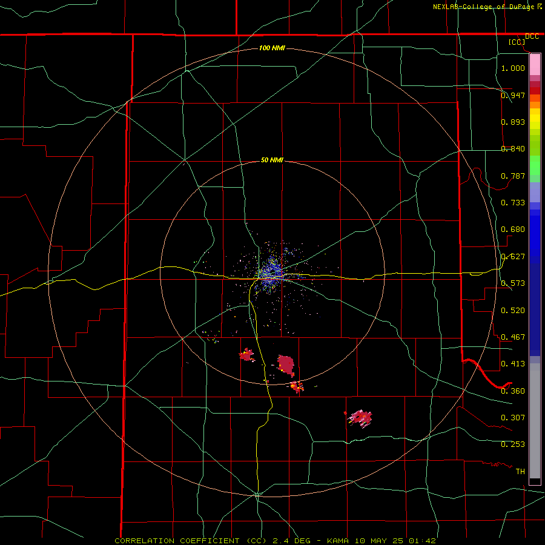Screen dimensions: 545x545
Task: Click the 0.520 legend value
Action: coord(513,310)
